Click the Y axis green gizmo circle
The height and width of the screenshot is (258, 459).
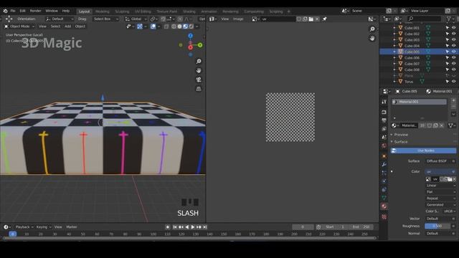(x=200, y=45)
